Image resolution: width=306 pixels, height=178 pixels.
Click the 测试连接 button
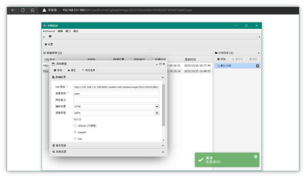(88, 70)
